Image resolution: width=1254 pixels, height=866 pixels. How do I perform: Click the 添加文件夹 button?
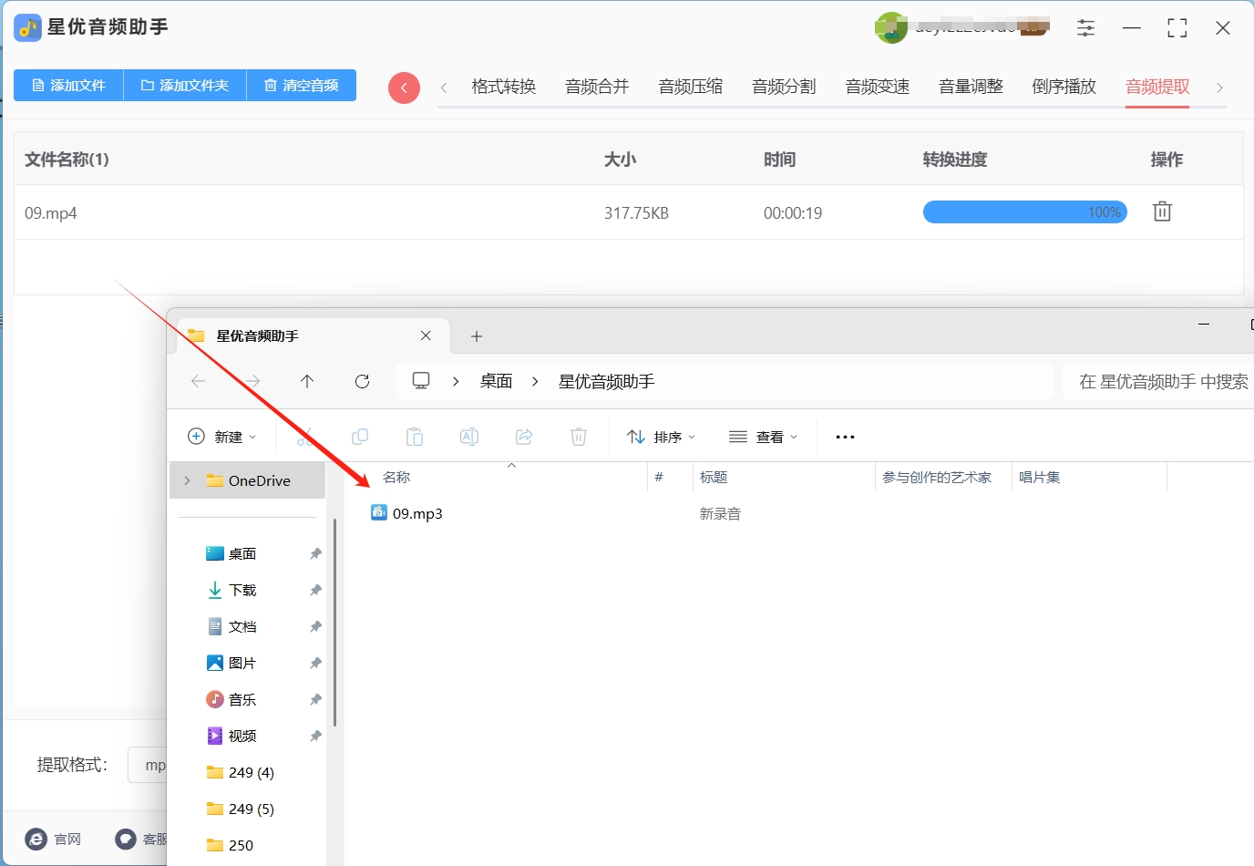[x=185, y=86]
